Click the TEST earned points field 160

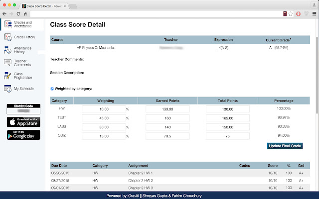167,118
